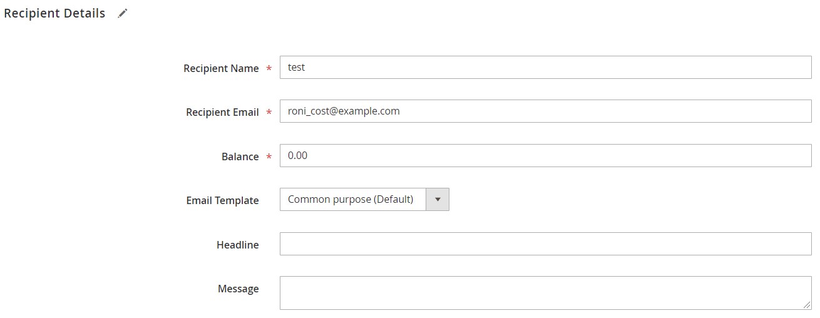Viewport: 820px width, 318px height.
Task: Click the red asterisk beside Recipient Name
Action: pos(269,69)
